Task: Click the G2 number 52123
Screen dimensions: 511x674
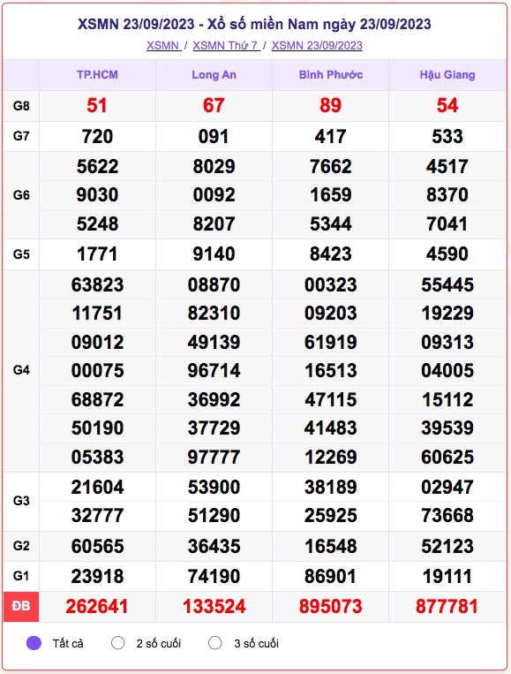Action: click(447, 546)
